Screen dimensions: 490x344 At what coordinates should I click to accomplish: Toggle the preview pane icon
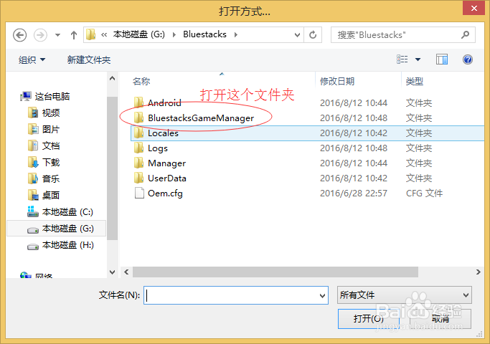(442, 59)
